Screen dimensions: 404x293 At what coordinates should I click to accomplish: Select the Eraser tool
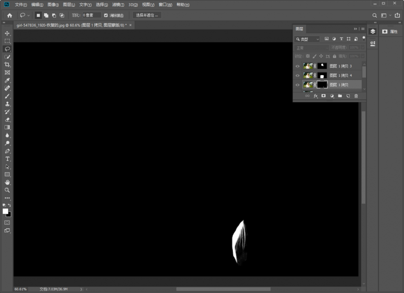(7, 120)
